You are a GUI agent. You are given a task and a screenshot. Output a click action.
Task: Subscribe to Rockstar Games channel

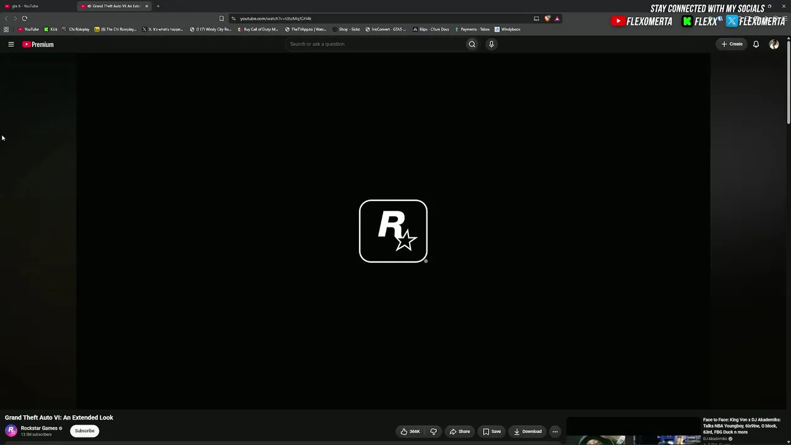[x=85, y=431]
